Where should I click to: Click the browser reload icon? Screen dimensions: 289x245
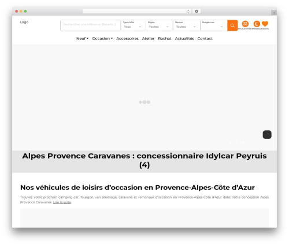(x=188, y=12)
